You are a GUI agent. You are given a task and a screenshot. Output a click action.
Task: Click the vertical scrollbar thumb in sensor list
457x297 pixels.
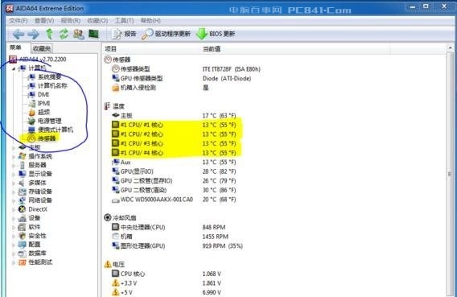pyautogui.click(x=450, y=174)
